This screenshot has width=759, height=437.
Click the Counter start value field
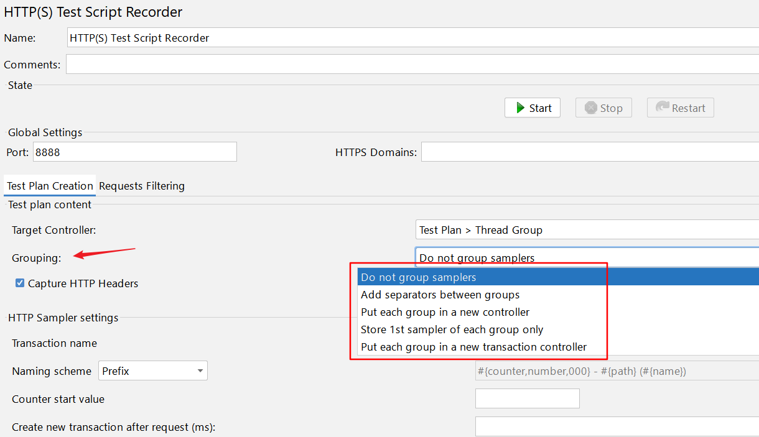coord(527,398)
